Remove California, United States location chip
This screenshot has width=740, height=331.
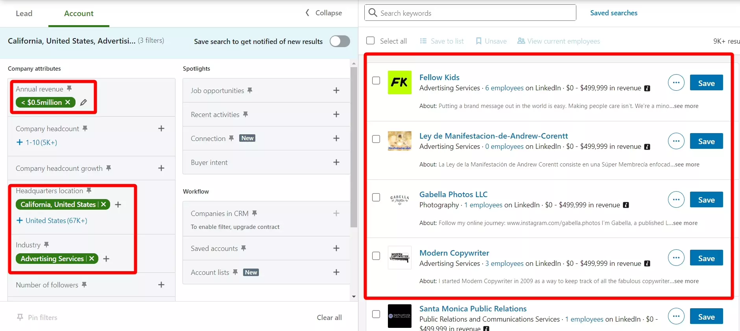click(103, 204)
